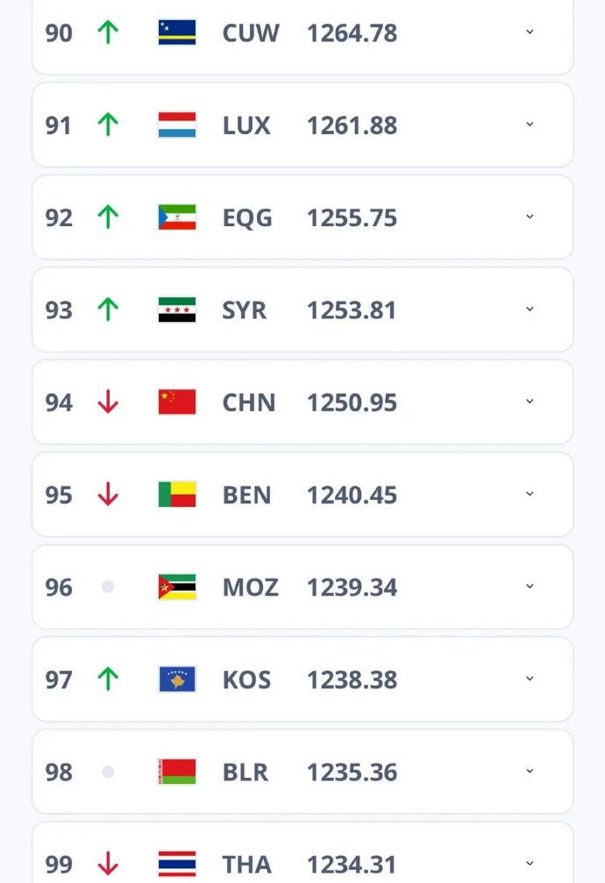Expand the CUW row chevron

pos(530,32)
